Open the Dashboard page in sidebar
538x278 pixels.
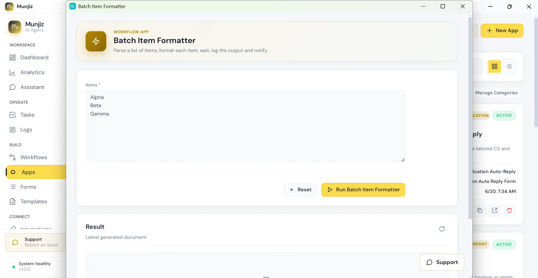coord(36,57)
